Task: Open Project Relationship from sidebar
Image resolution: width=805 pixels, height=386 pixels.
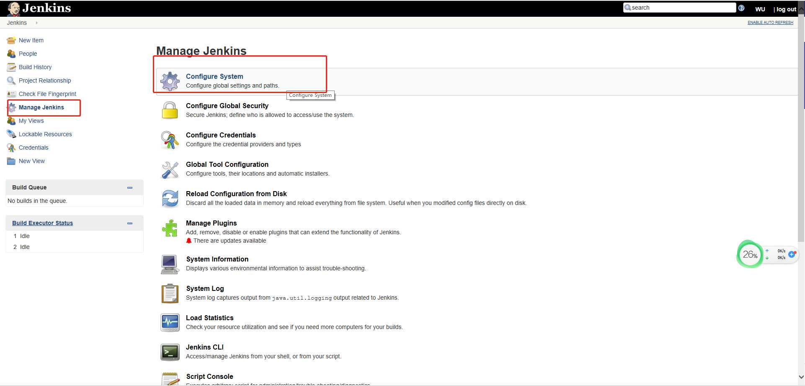Action: click(45, 80)
